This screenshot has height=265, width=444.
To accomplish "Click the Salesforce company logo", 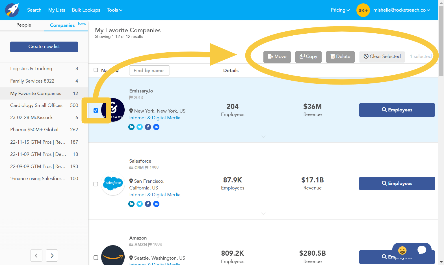I will [x=113, y=184].
